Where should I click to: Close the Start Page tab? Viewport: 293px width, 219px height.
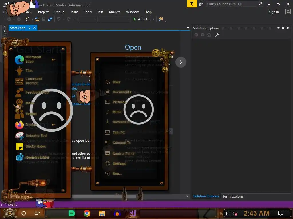[x=35, y=28]
